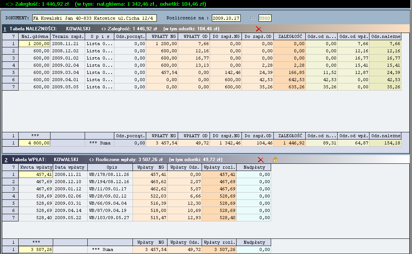
Task: Click the payment date '2008.12.10'
Action: click(70, 182)
